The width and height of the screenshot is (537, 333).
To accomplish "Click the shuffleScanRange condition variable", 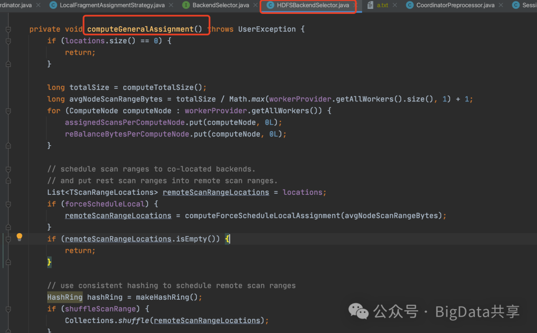I will (x=100, y=309).
